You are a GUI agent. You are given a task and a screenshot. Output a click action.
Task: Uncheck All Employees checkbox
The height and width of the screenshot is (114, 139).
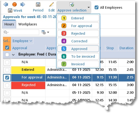coord(97,7)
